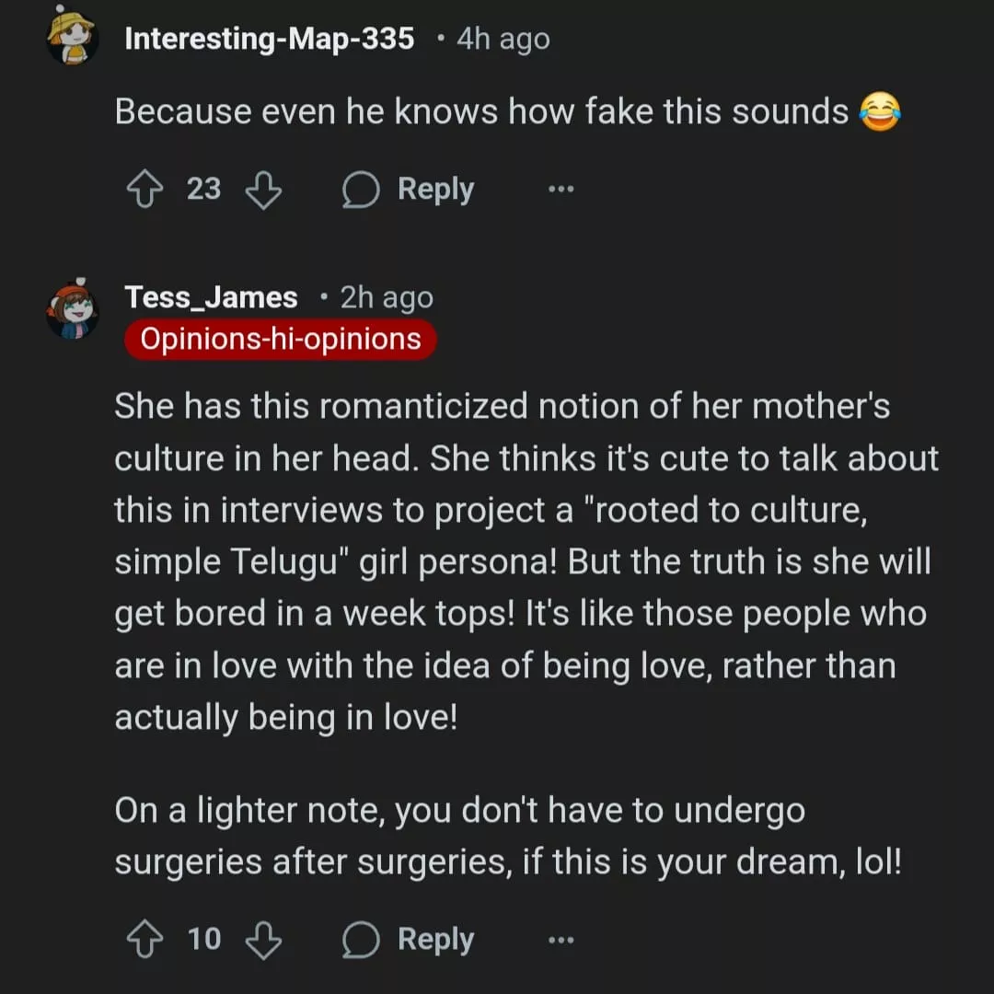
Task: Reply to Interesting-Map-335's comment
Action: (x=409, y=190)
